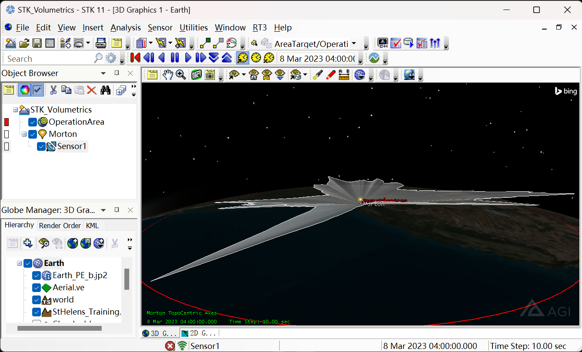Select the Pan tool in the 3D toolbar

[x=167, y=75]
